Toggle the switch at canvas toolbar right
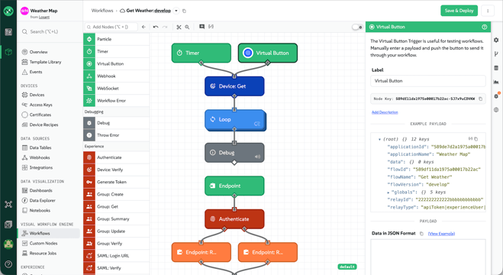This screenshot has height=275, width=503. [x=357, y=27]
